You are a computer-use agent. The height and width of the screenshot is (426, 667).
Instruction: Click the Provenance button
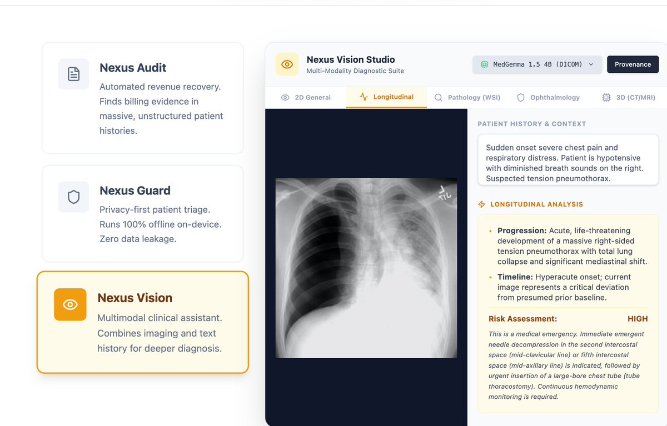pos(633,64)
